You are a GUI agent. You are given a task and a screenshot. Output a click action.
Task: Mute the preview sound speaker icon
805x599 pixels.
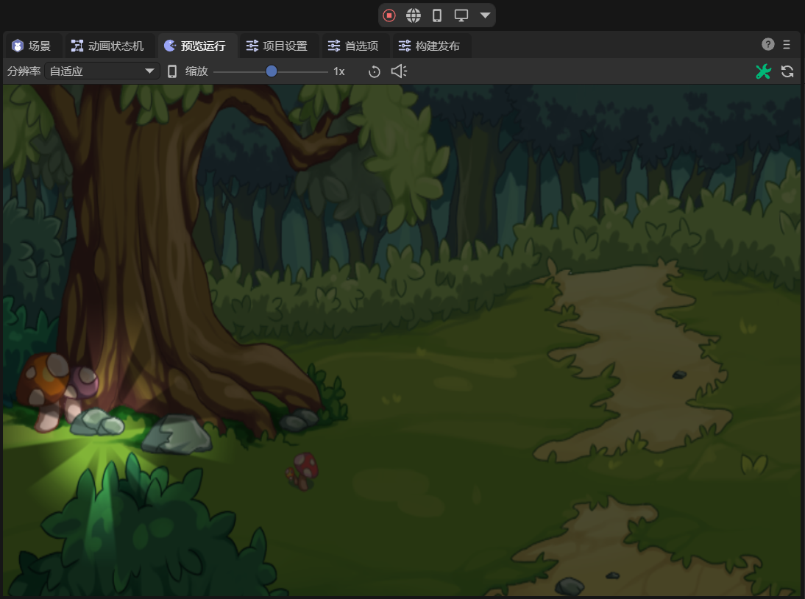398,71
